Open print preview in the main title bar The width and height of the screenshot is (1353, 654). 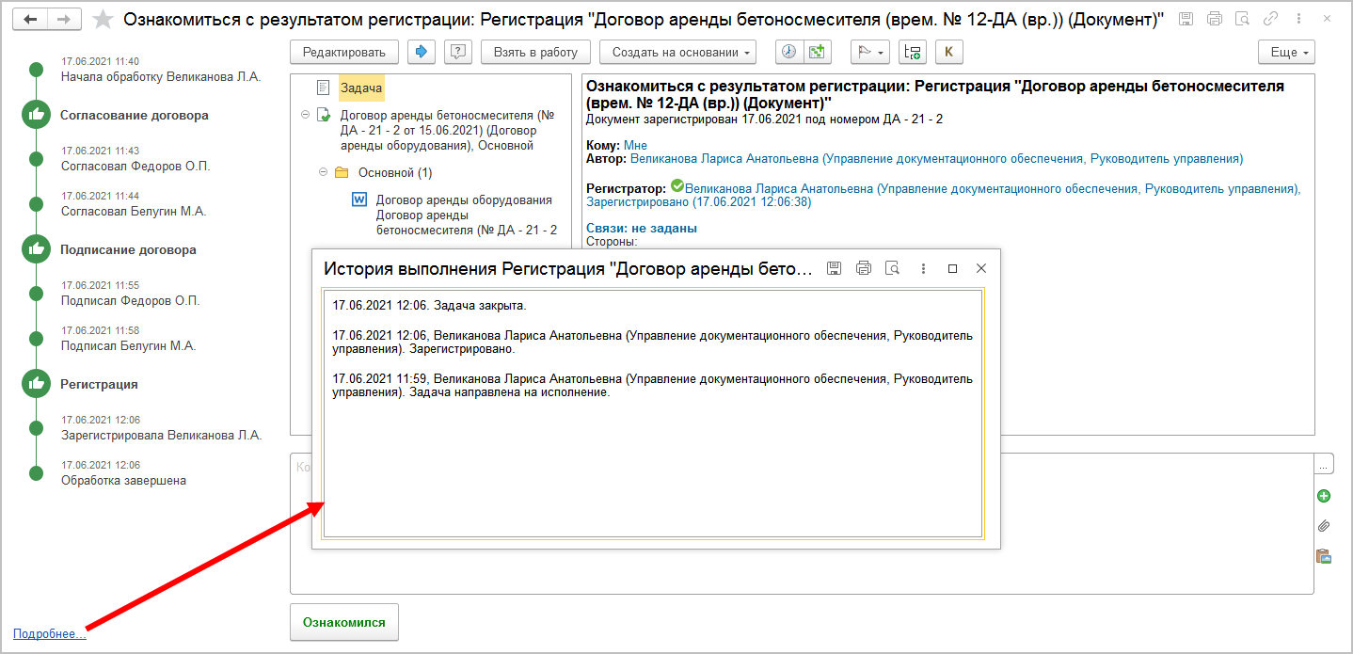tap(1242, 19)
